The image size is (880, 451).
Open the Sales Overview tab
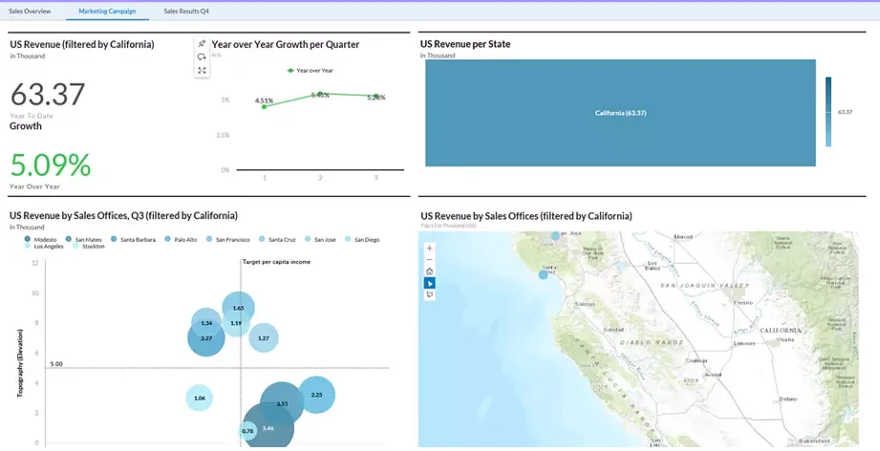tap(30, 11)
